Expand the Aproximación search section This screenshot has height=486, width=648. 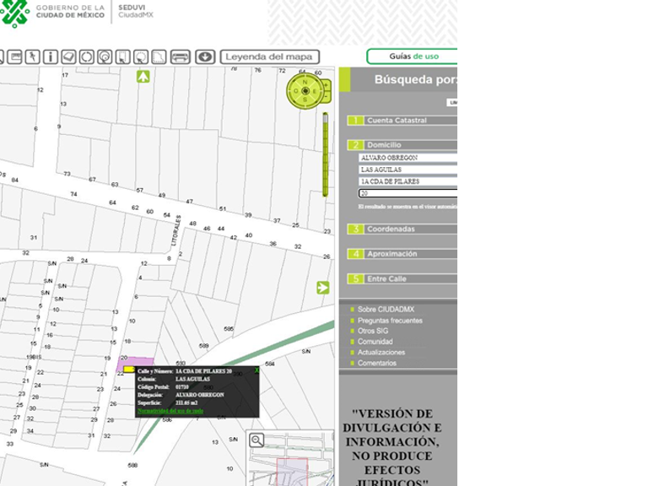pos(391,254)
